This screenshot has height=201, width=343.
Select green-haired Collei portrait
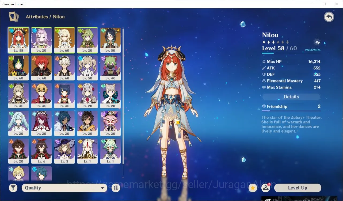[87, 40]
